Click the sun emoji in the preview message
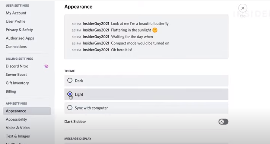This screenshot has height=144, width=270. (x=155, y=30)
